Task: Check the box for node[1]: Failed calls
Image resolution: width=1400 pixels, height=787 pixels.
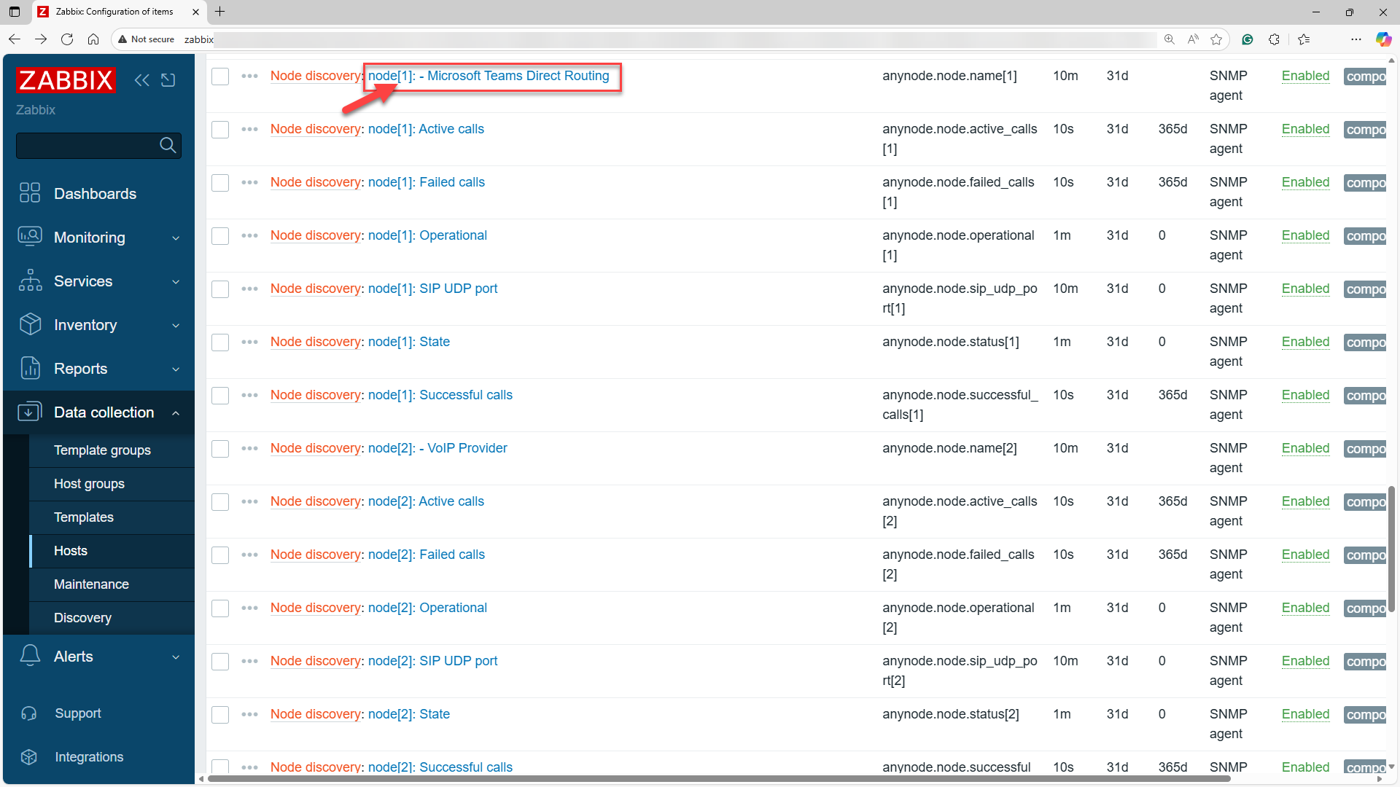Action: pos(220,183)
